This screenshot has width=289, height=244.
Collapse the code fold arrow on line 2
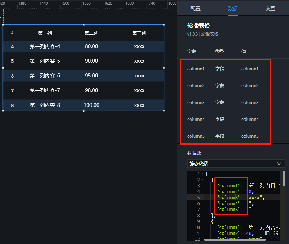[x=202, y=180]
